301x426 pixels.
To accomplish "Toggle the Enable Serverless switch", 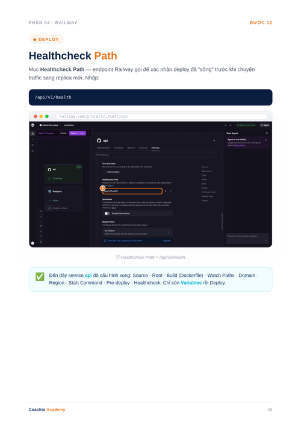I will (107, 214).
